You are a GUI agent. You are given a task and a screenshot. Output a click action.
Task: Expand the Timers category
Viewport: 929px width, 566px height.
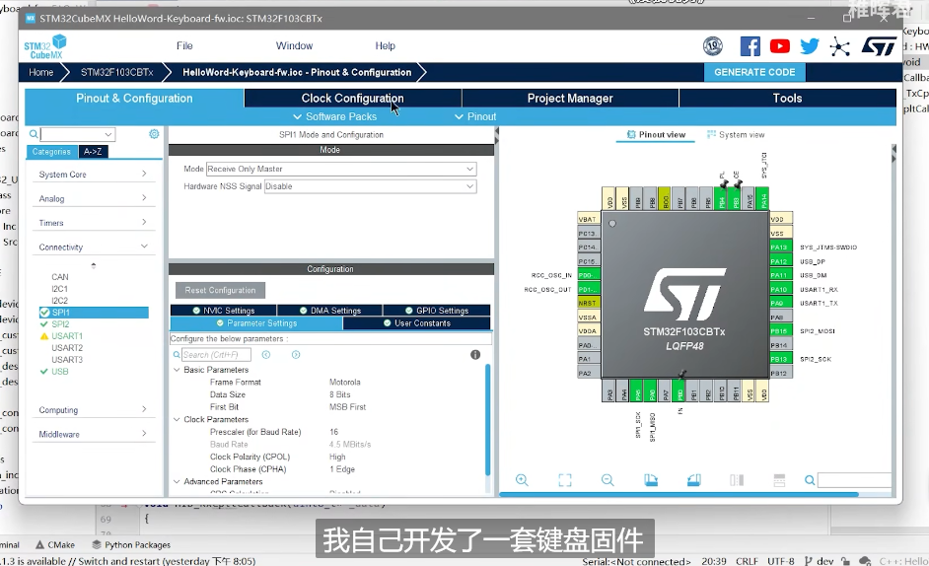tap(93, 223)
